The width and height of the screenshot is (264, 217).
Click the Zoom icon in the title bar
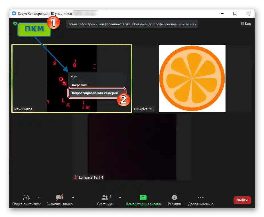[x=14, y=13]
